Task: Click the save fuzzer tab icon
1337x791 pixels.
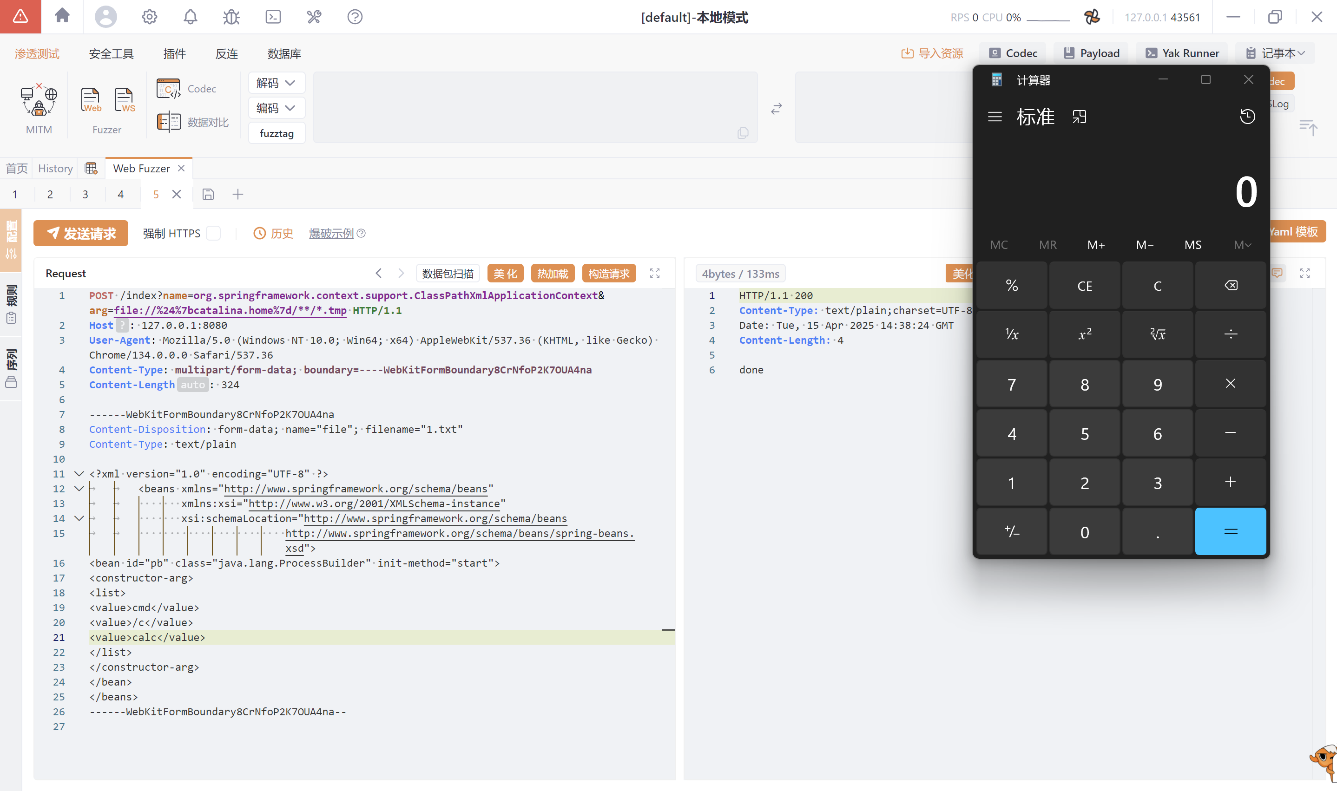Action: 208,195
